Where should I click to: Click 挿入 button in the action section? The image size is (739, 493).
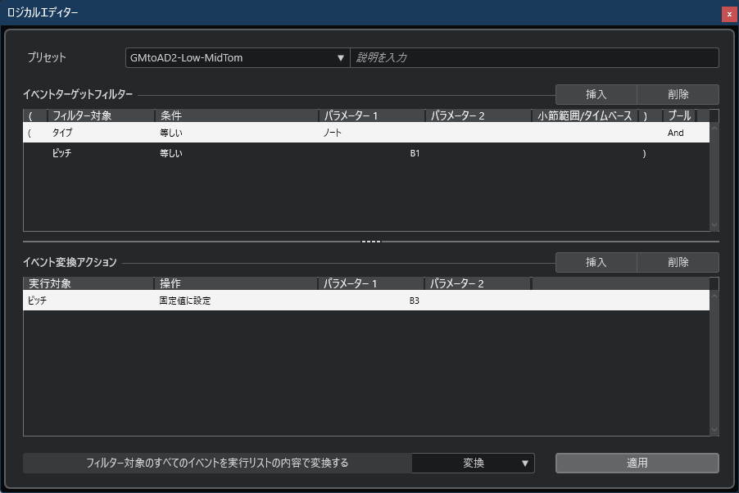pos(596,262)
